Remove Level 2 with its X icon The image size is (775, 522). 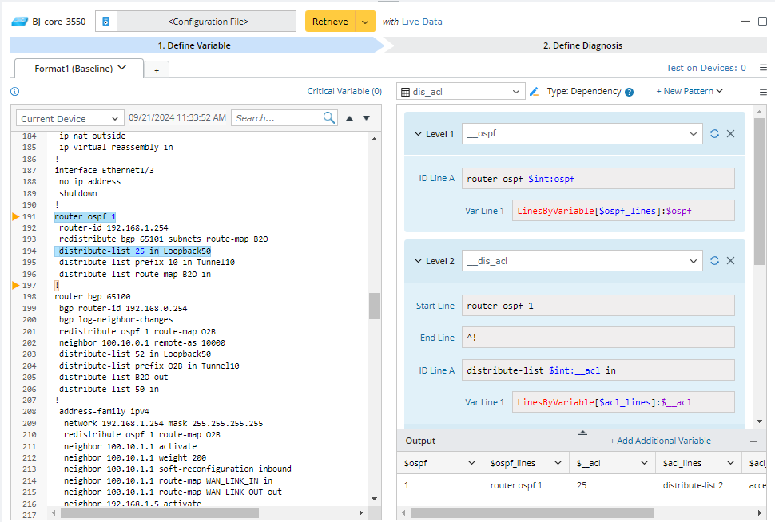point(730,261)
